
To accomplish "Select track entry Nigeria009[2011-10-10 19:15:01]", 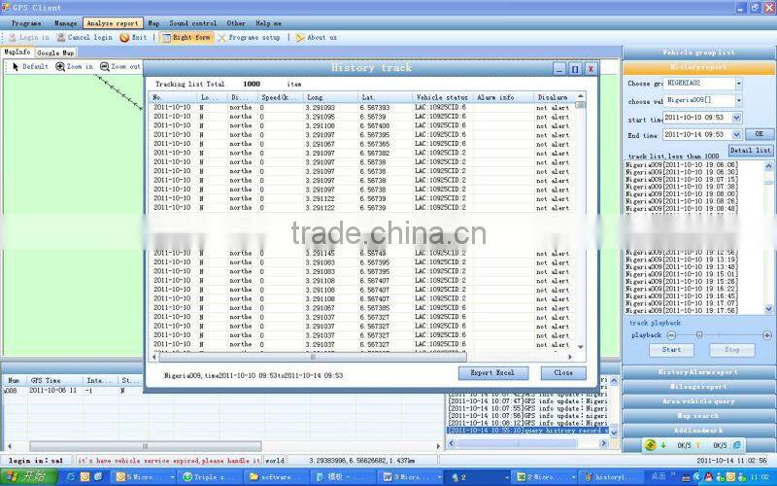I will [682, 274].
